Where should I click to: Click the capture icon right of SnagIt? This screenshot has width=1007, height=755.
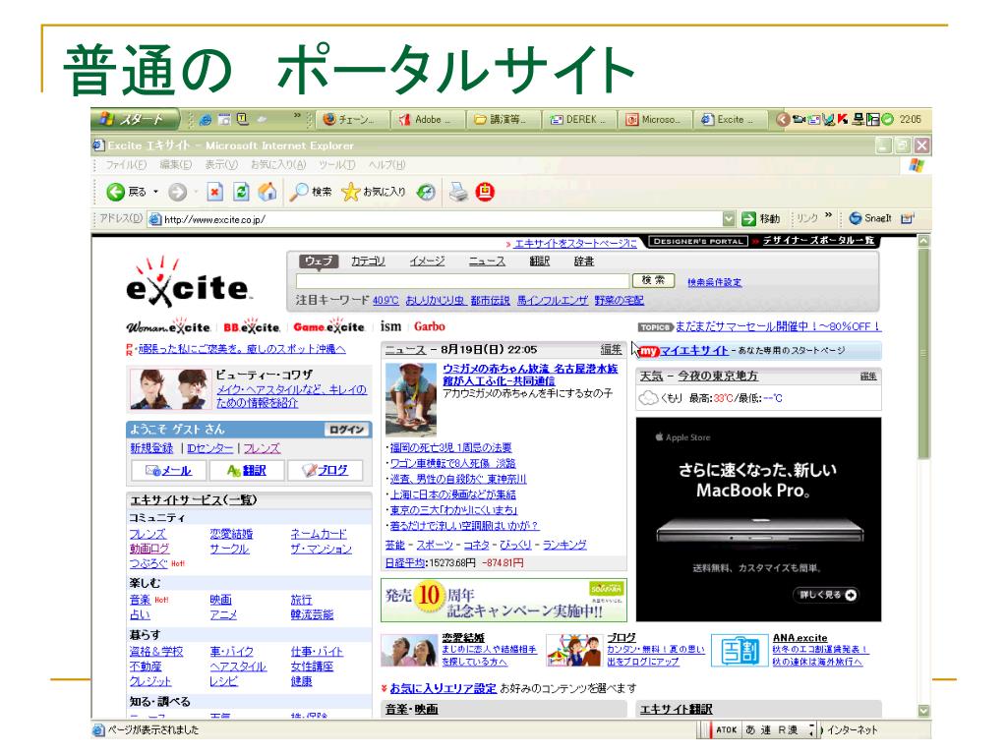pos(907,218)
